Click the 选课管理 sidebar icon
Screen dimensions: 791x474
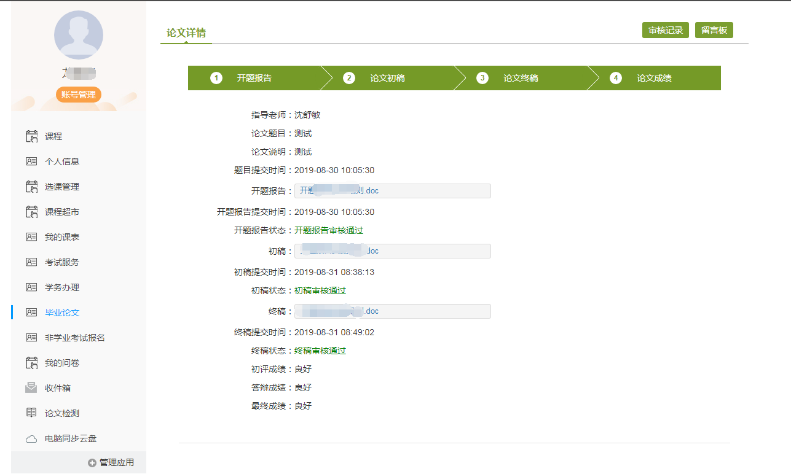[31, 187]
